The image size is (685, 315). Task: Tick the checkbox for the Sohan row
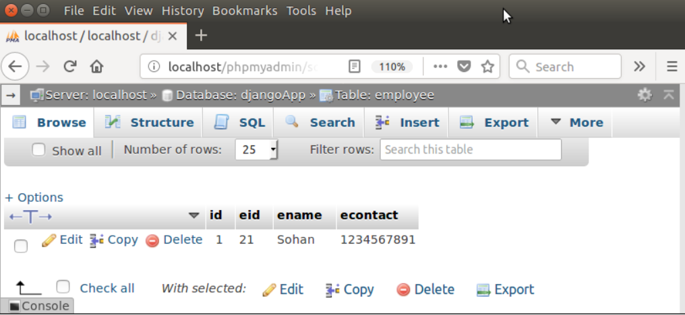click(x=20, y=246)
